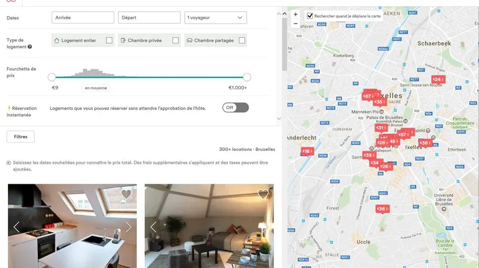The height and width of the screenshot is (268, 479).
Task: Open the 1 voyageur dropdown
Action: click(x=216, y=17)
